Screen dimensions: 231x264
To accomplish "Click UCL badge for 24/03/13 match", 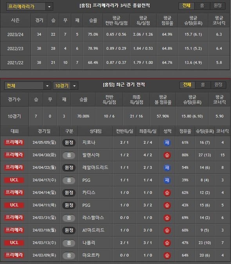I will coord(14,242).
